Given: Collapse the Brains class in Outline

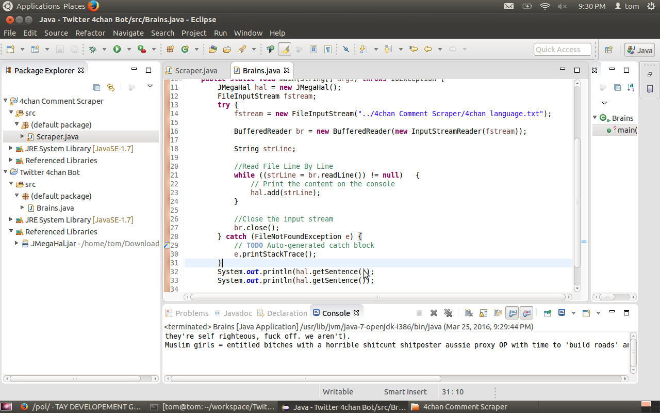Looking at the screenshot, I should tap(595, 118).
